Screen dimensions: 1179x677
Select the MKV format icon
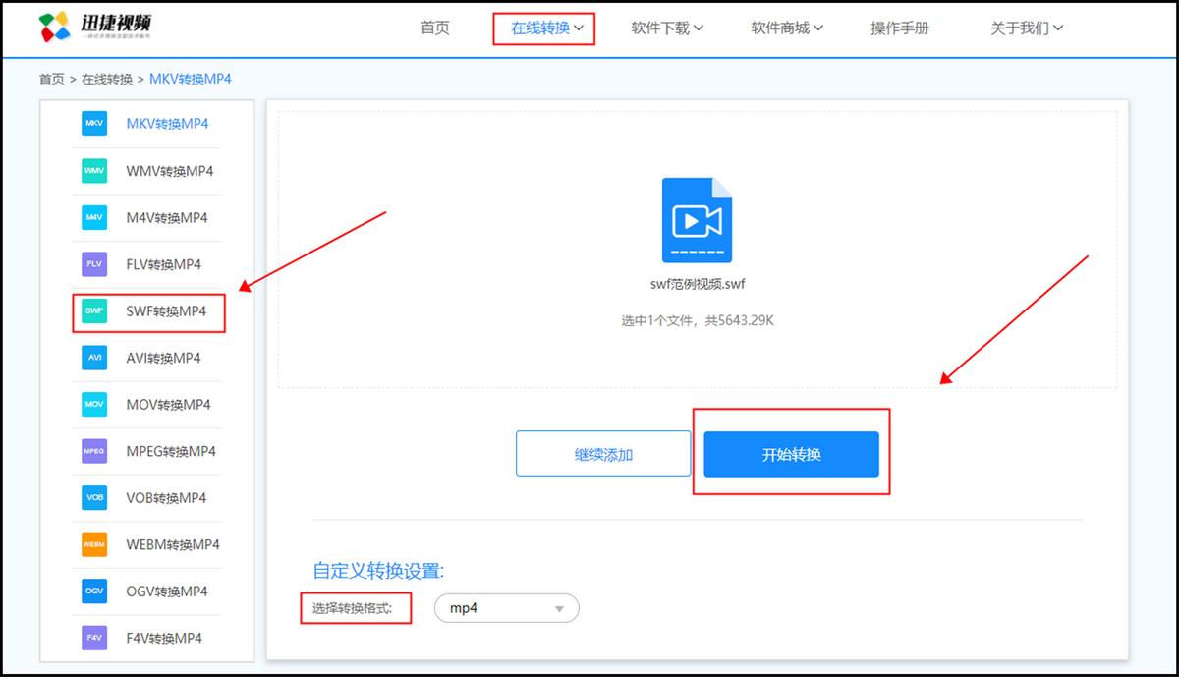point(94,124)
